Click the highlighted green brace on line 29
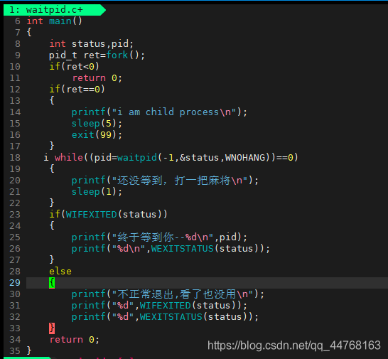This screenshot has width=388, height=359. click(x=52, y=283)
